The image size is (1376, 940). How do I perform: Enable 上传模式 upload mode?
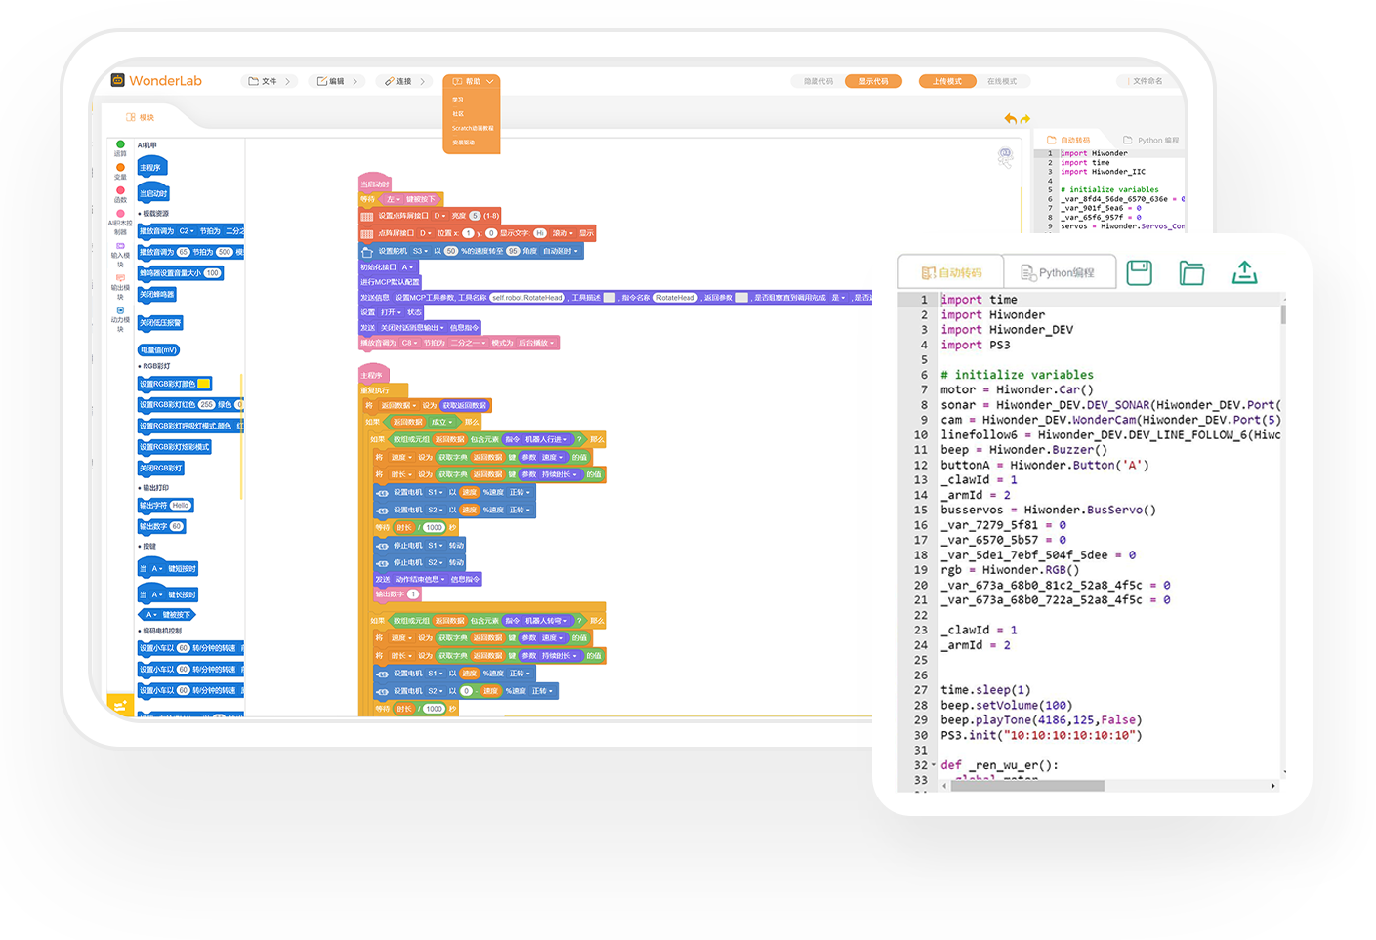[x=946, y=81]
